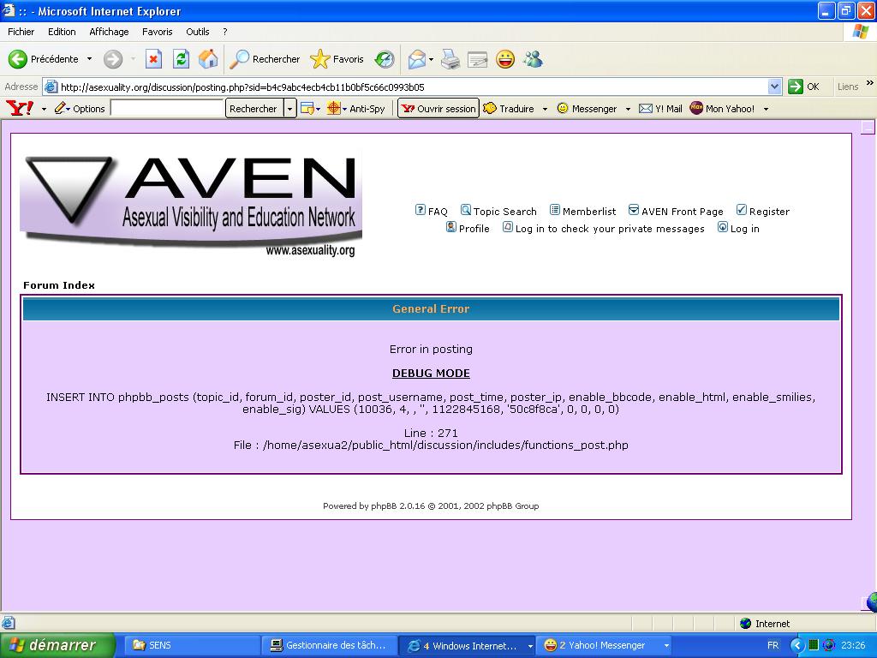
Task: Click the Mail envelope toolbar icon
Action: point(417,59)
